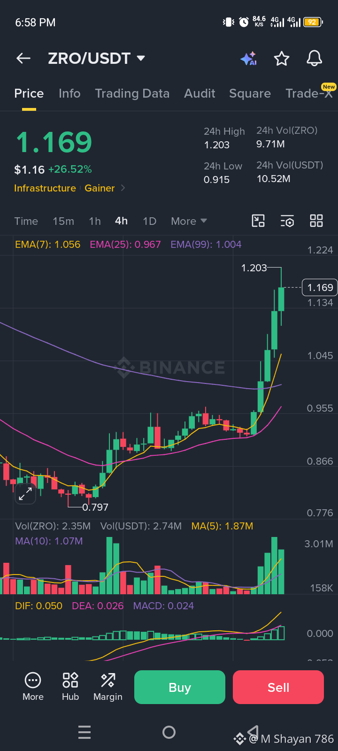Tap the EMA(99): 1.004 label
Viewport: 338px width, 751px height.
point(206,245)
